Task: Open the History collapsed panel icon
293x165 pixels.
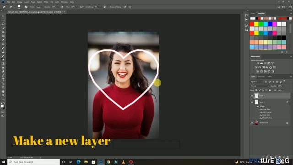Action: [246, 15]
